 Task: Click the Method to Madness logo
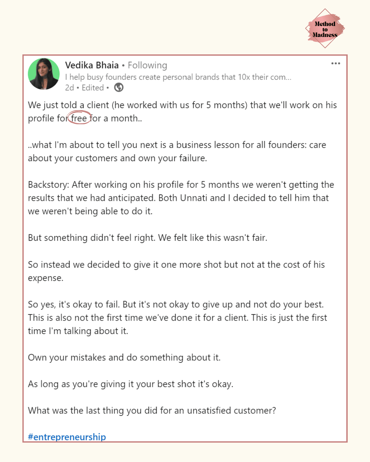(x=325, y=29)
